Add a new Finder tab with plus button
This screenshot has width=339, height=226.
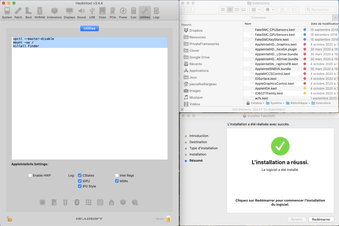pyautogui.click(x=335, y=18)
